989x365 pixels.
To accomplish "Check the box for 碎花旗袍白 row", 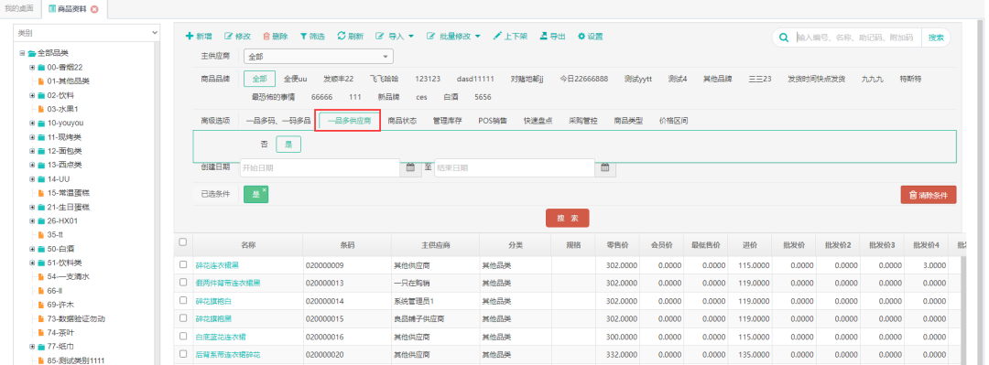I will [x=183, y=301].
